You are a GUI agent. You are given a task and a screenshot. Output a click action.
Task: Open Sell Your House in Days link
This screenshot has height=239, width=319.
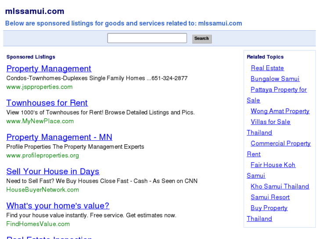click(53, 171)
